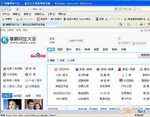Click the add-to-favorites-bar star icon
The width and height of the screenshot is (150, 117).
[x=17, y=19]
